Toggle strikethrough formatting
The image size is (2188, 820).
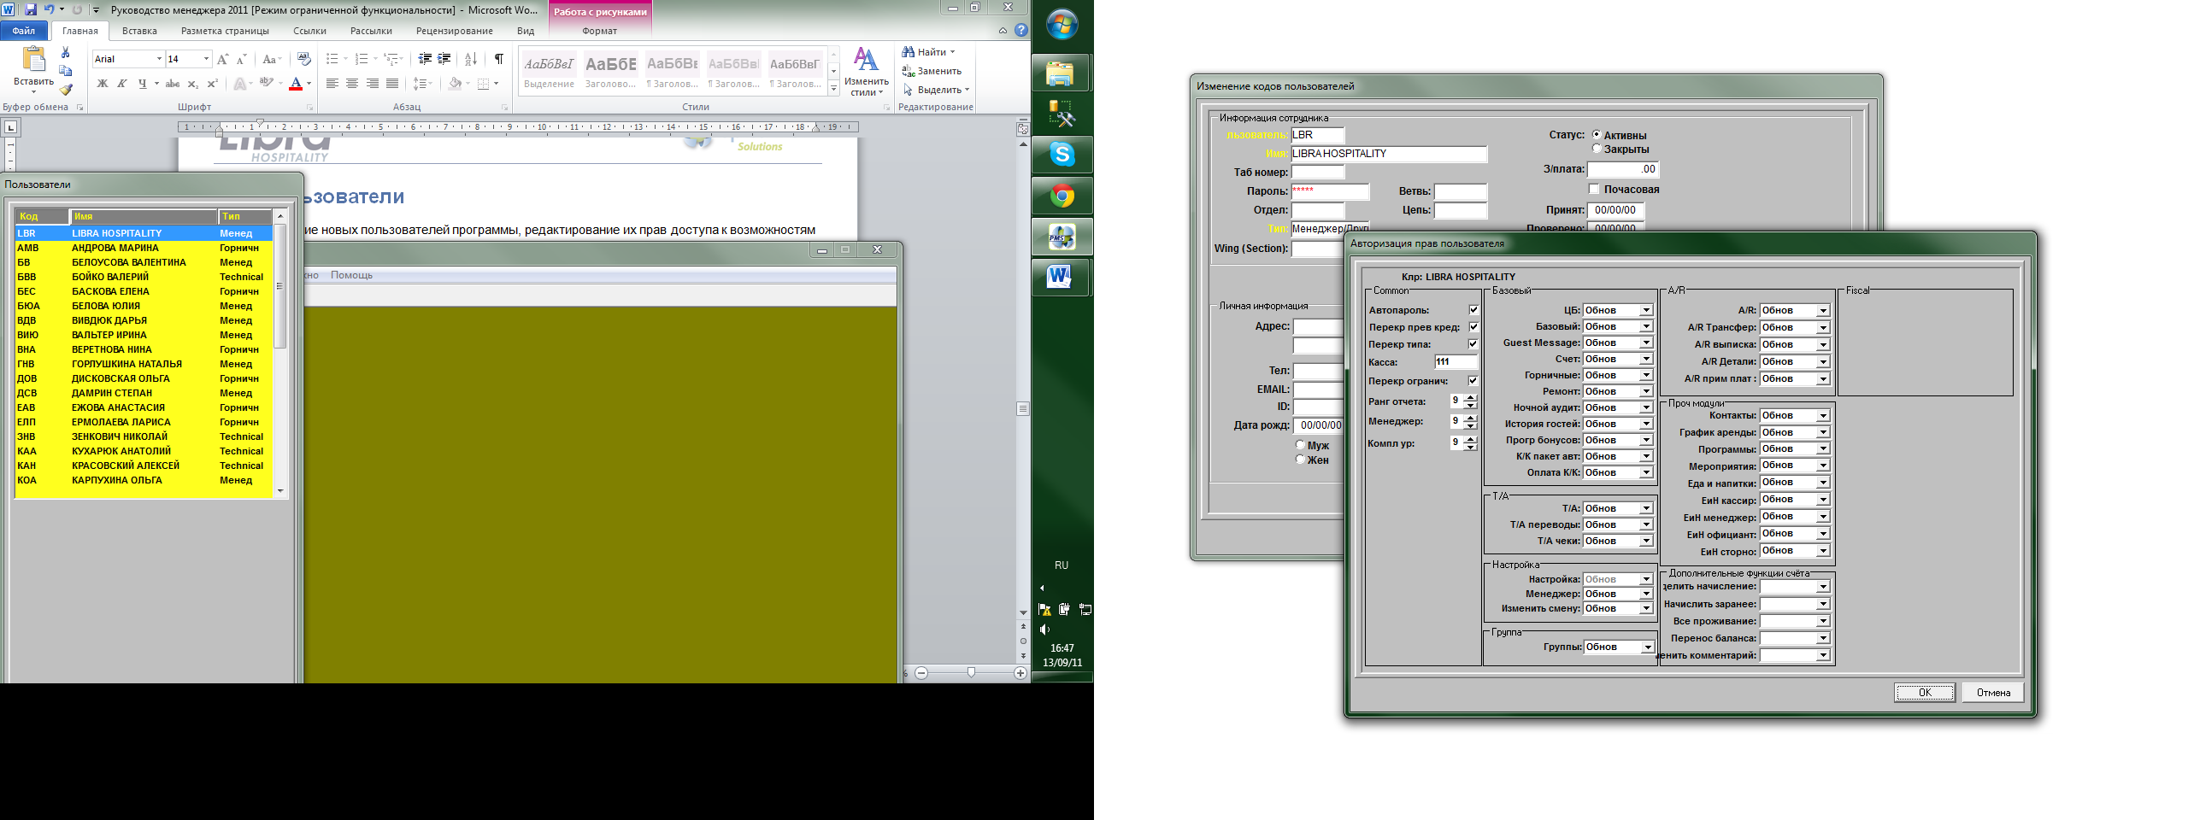173,84
